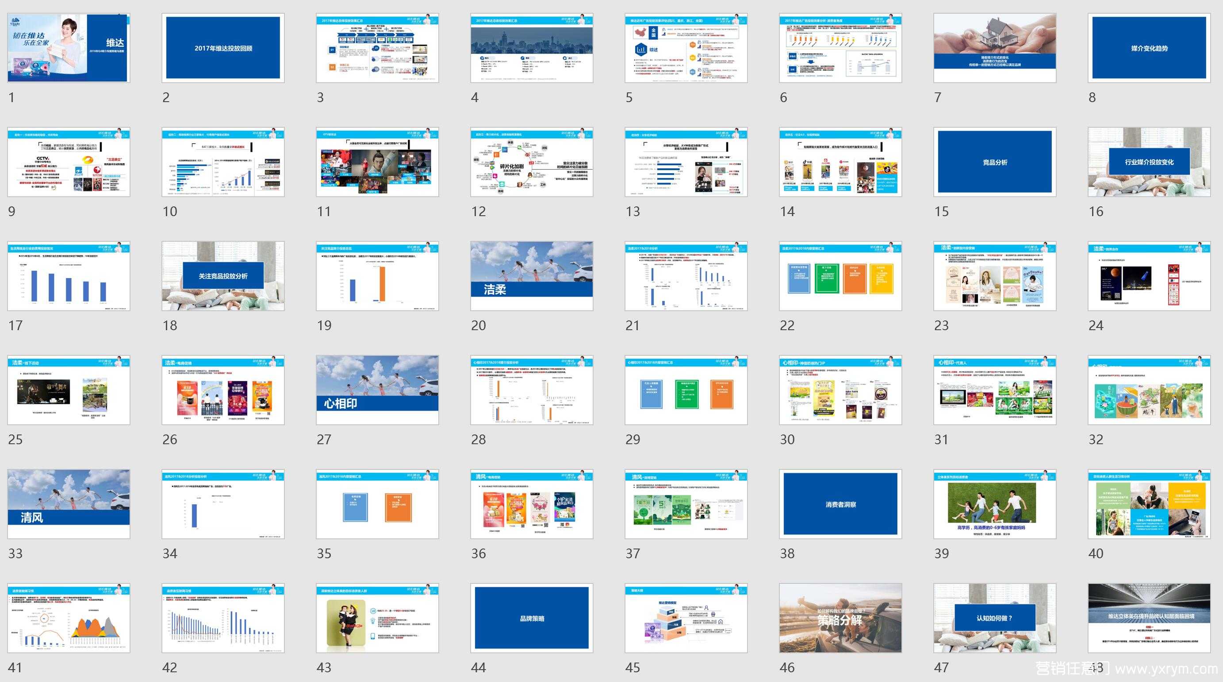Viewport: 1223px width, 682px height.
Task: Select slide 21 thumbnail
Action: click(686, 276)
